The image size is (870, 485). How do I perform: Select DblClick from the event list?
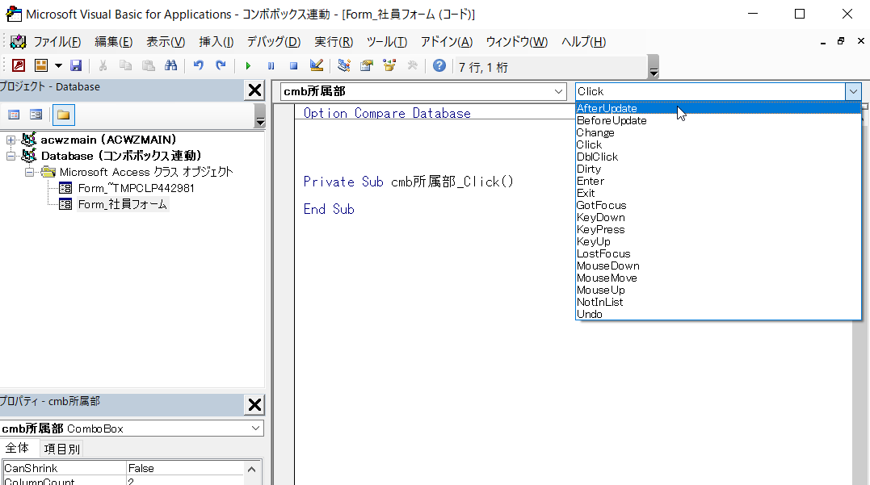click(x=718, y=157)
